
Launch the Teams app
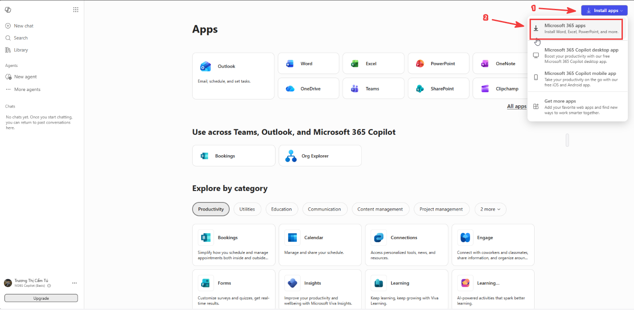[x=374, y=88]
